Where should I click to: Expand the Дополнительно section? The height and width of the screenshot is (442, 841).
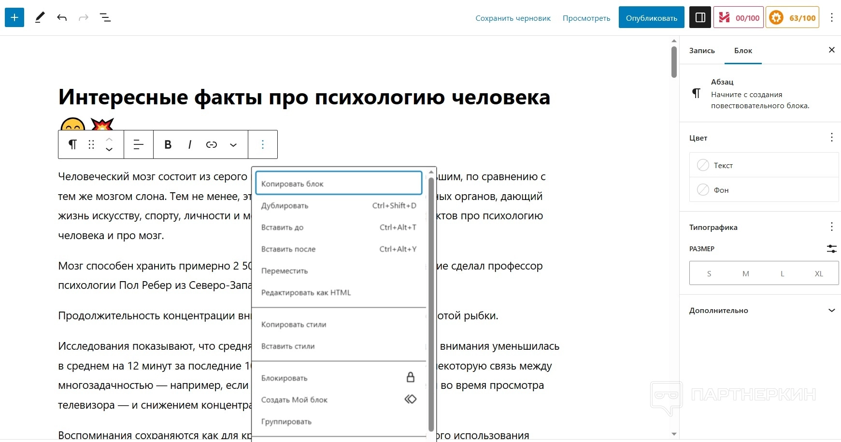coord(764,311)
